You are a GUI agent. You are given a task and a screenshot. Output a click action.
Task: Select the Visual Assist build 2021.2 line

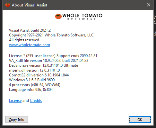30,30
